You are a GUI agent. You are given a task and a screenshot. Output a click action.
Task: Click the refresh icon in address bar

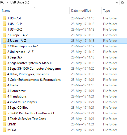pos(122,2)
